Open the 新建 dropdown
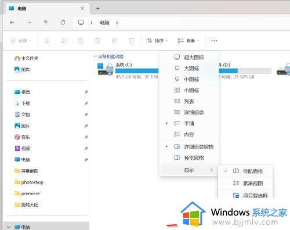 (20, 41)
